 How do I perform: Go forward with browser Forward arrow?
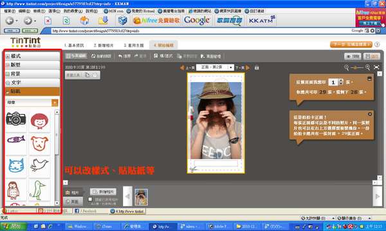click(28, 21)
